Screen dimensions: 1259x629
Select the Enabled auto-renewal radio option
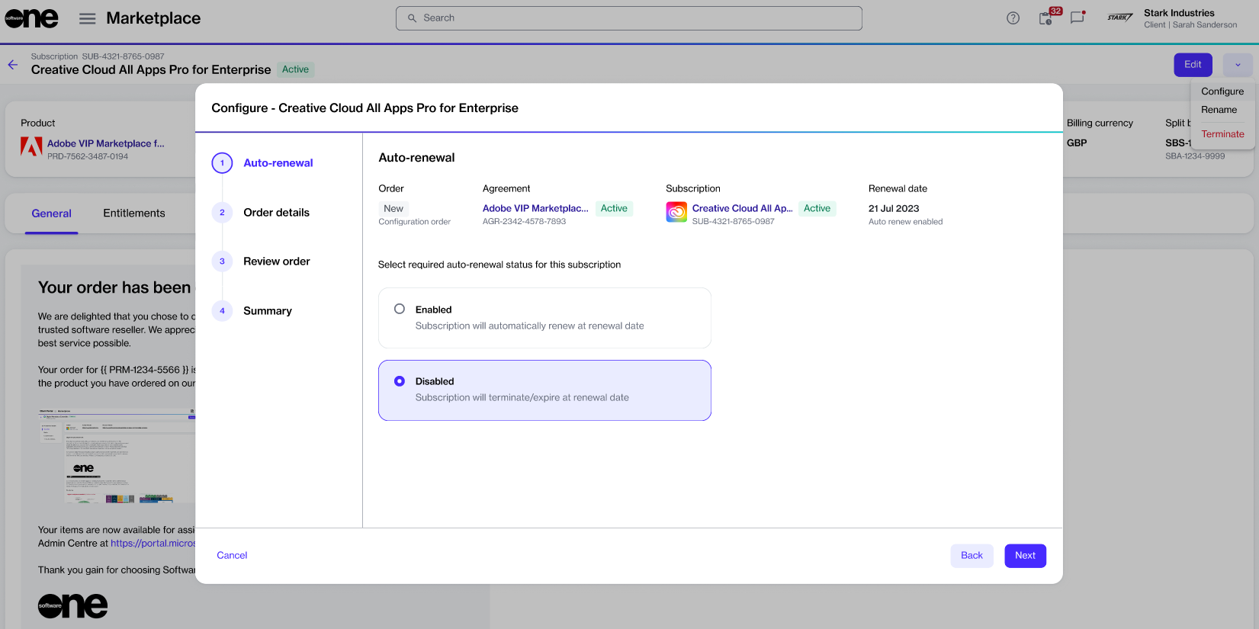click(400, 309)
